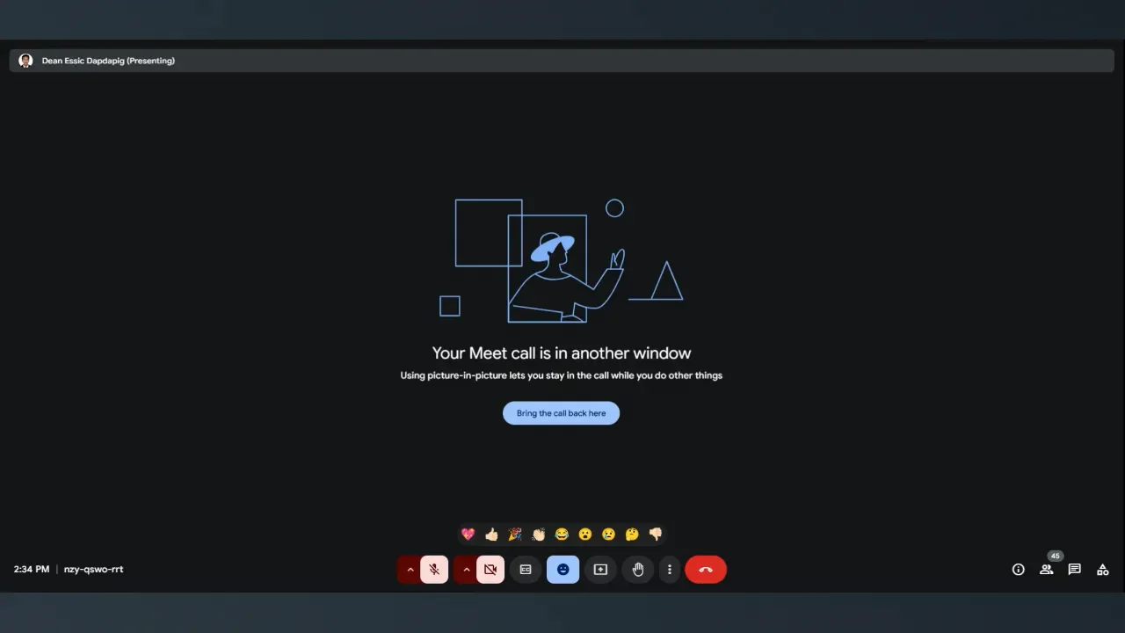Click the 2:34 PM time display

point(32,570)
